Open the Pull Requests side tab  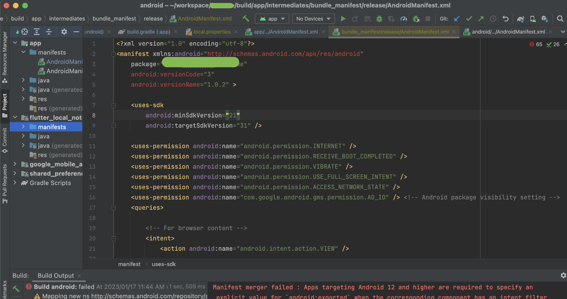(5, 183)
